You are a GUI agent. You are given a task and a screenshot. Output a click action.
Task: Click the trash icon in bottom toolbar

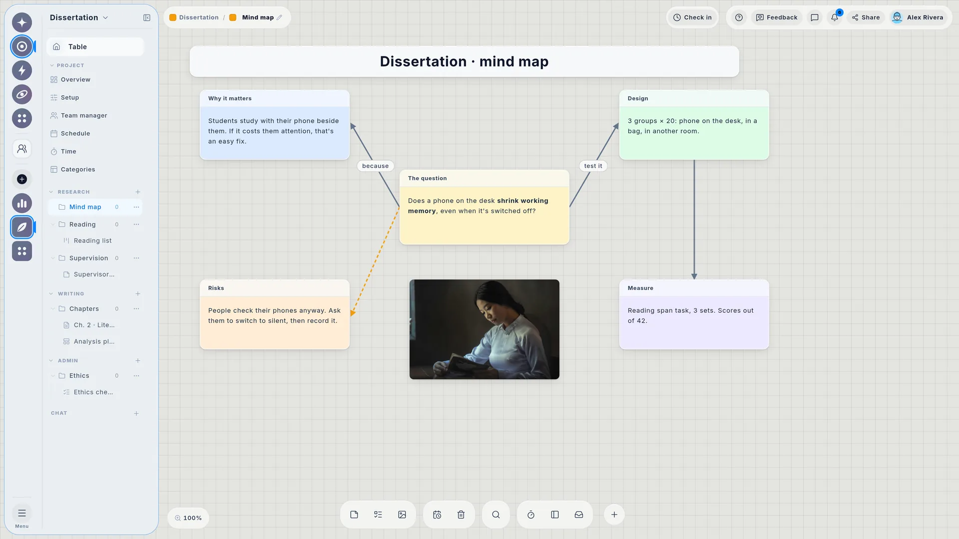click(x=461, y=515)
